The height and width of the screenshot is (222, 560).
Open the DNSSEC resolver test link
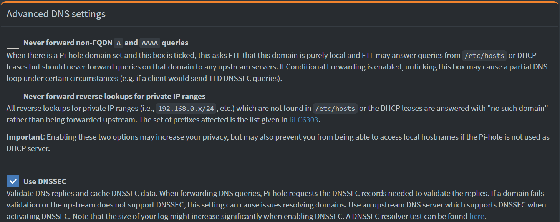click(x=477, y=216)
